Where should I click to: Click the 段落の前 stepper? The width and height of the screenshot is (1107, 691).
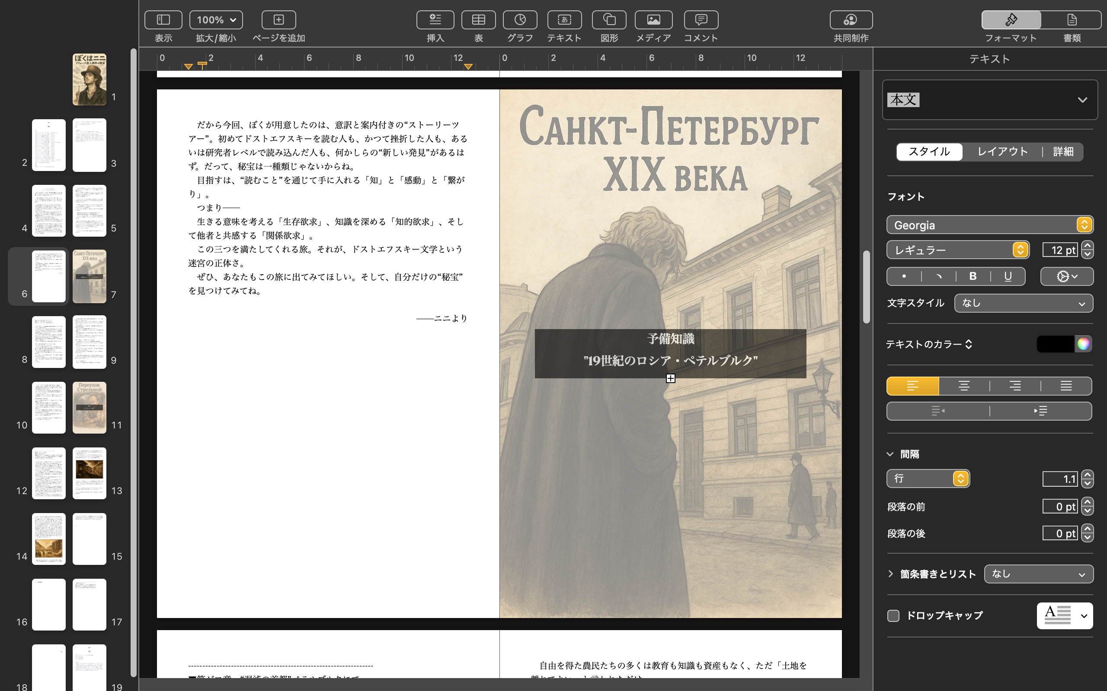[x=1088, y=506]
